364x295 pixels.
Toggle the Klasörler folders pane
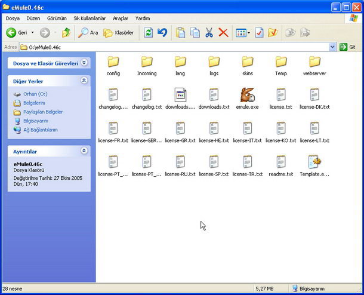pyautogui.click(x=119, y=33)
